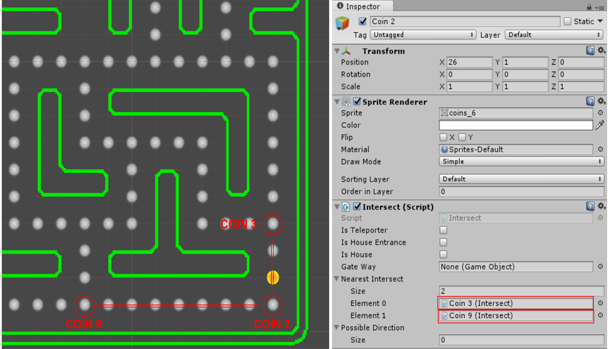Click the Position X field

[469, 62]
